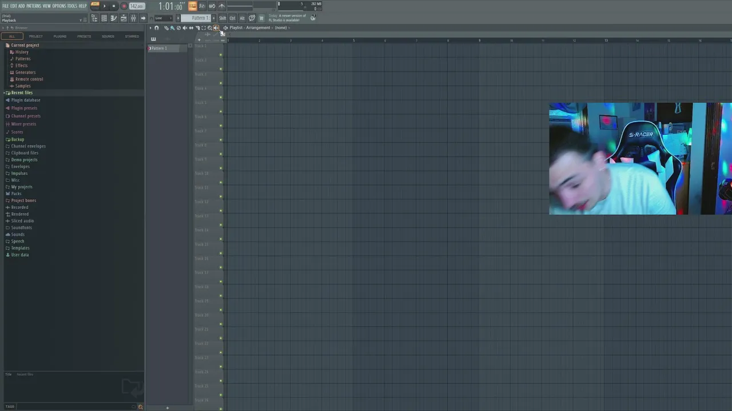
Task: Click the update notification icon
Action: click(x=313, y=18)
